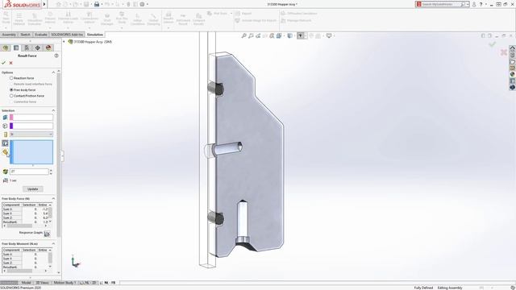Click the Zoom to Area icon
Screen dimensions: 516x290
coord(251,35)
